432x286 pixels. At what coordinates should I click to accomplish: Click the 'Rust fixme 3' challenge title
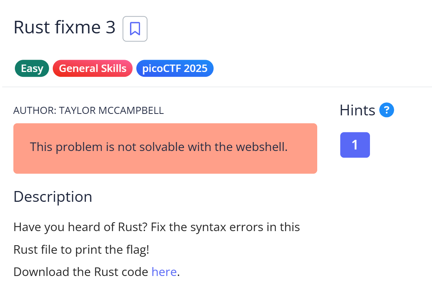64,28
